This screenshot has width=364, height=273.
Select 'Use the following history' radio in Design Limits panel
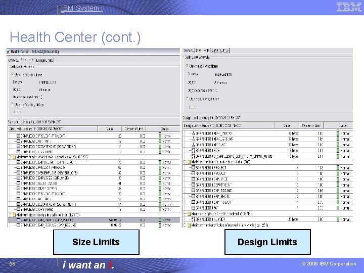point(187,99)
